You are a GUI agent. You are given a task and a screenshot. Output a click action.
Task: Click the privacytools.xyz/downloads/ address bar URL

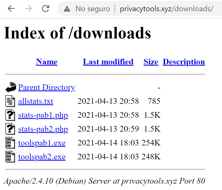tap(166, 9)
